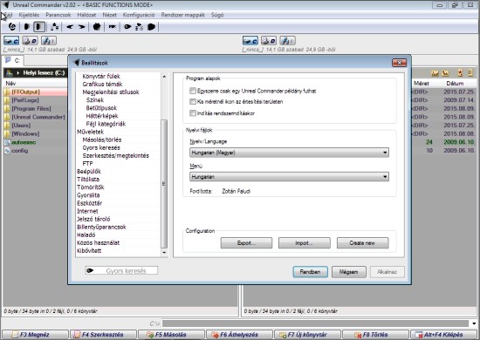Screen dimensions: 480x340
Task: Sort by the Dátum column header
Action: 455,83
